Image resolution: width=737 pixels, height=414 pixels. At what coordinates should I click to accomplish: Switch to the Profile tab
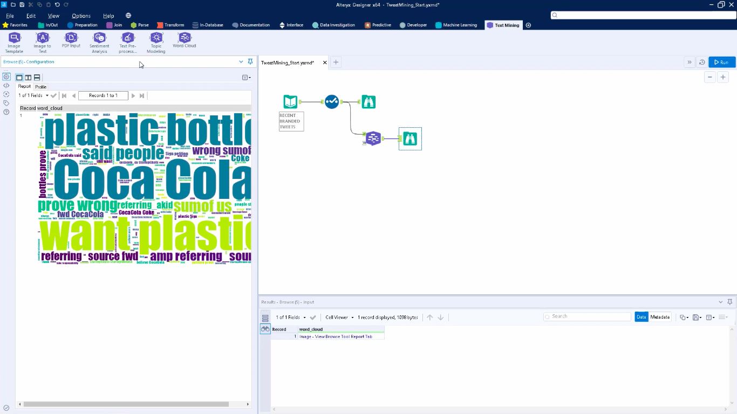tap(40, 86)
